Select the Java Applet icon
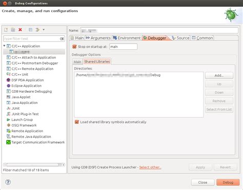The width and height of the screenshot is (243, 190). (9, 97)
